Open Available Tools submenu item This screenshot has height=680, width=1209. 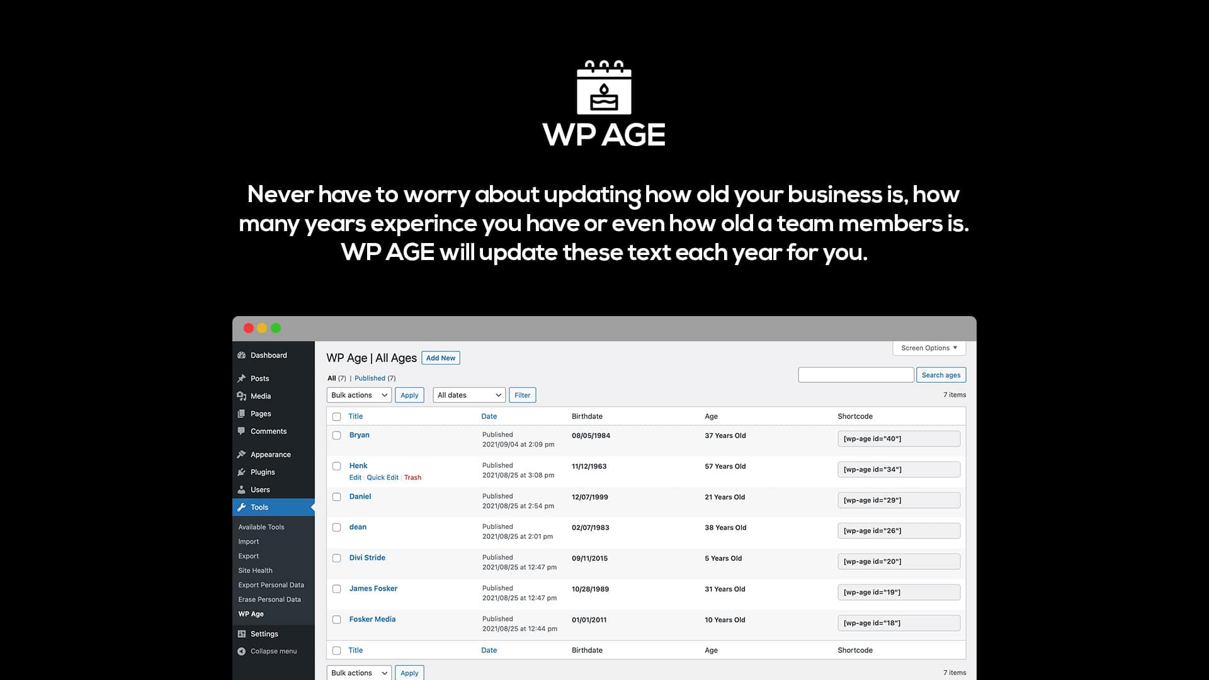(261, 527)
